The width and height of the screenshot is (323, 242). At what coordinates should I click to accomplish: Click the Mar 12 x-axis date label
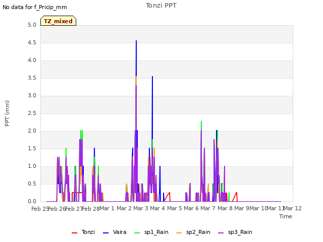pyautogui.click(x=293, y=208)
